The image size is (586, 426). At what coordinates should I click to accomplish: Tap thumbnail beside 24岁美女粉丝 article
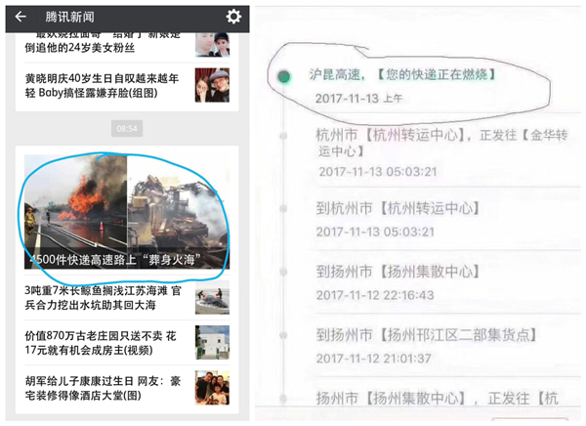click(212, 45)
